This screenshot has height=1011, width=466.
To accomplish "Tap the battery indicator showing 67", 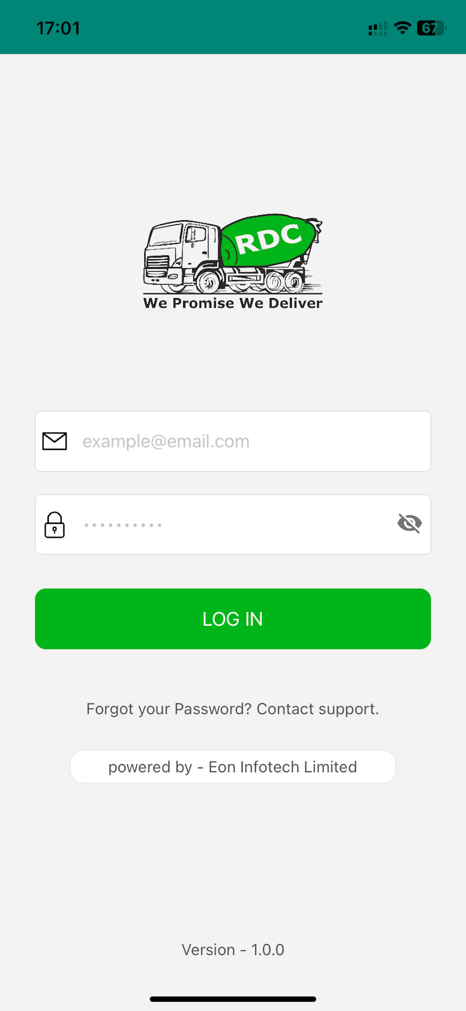I will click(x=431, y=28).
